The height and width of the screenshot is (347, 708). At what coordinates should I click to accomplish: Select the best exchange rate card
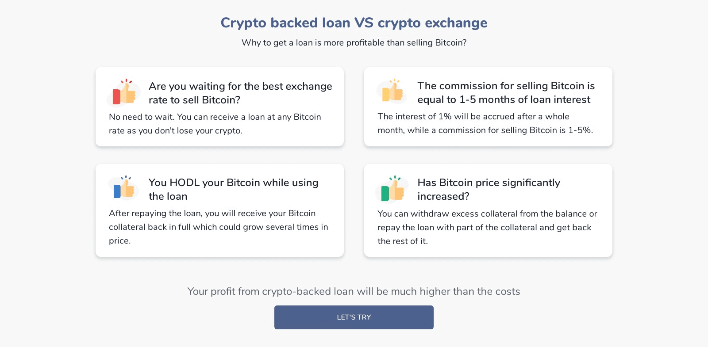[219, 107]
